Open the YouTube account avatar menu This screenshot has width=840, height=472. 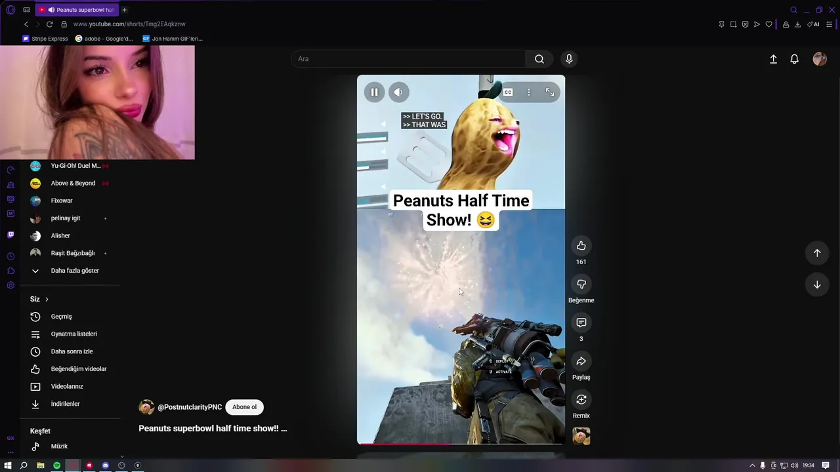(820, 59)
